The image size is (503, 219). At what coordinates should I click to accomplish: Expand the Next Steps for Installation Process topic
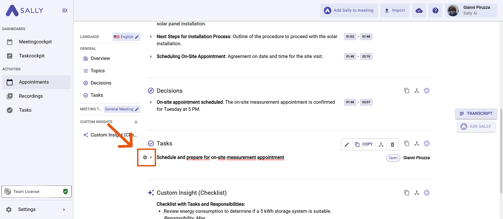click(x=151, y=37)
